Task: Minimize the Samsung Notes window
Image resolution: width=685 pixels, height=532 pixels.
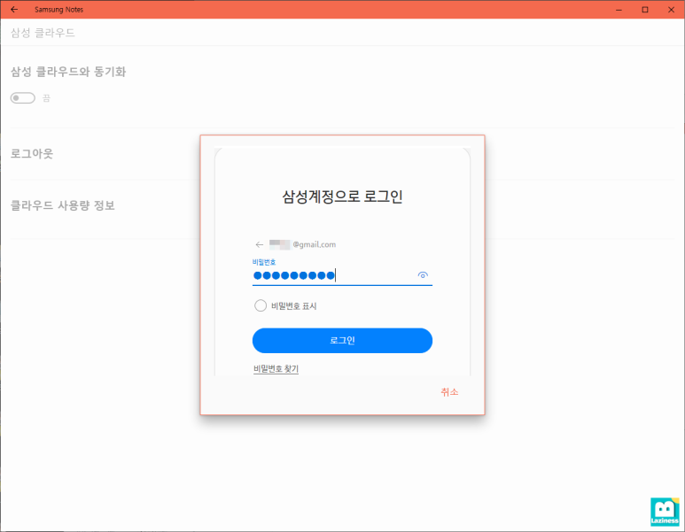Action: [619, 9]
